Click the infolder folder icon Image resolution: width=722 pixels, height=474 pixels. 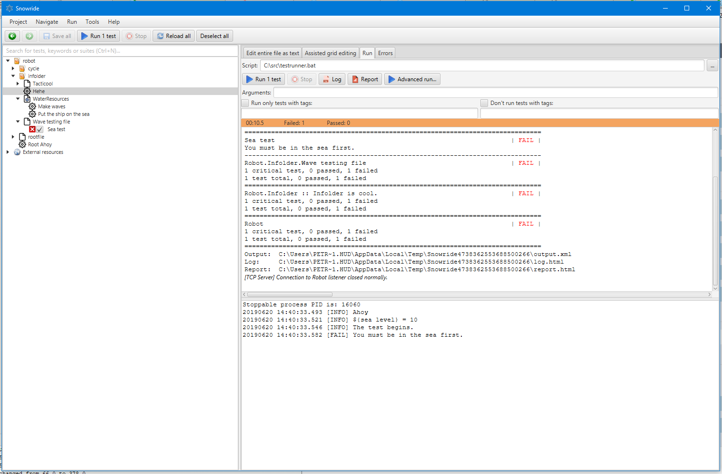pos(22,76)
